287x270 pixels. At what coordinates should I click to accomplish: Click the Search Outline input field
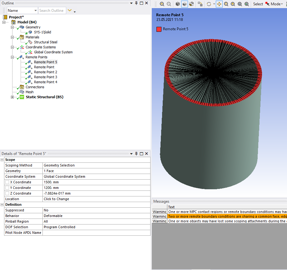(52, 11)
